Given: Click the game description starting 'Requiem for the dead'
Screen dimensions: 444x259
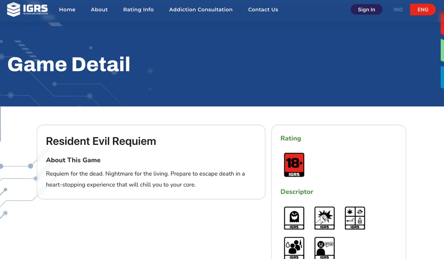Looking at the screenshot, I should pos(145,179).
